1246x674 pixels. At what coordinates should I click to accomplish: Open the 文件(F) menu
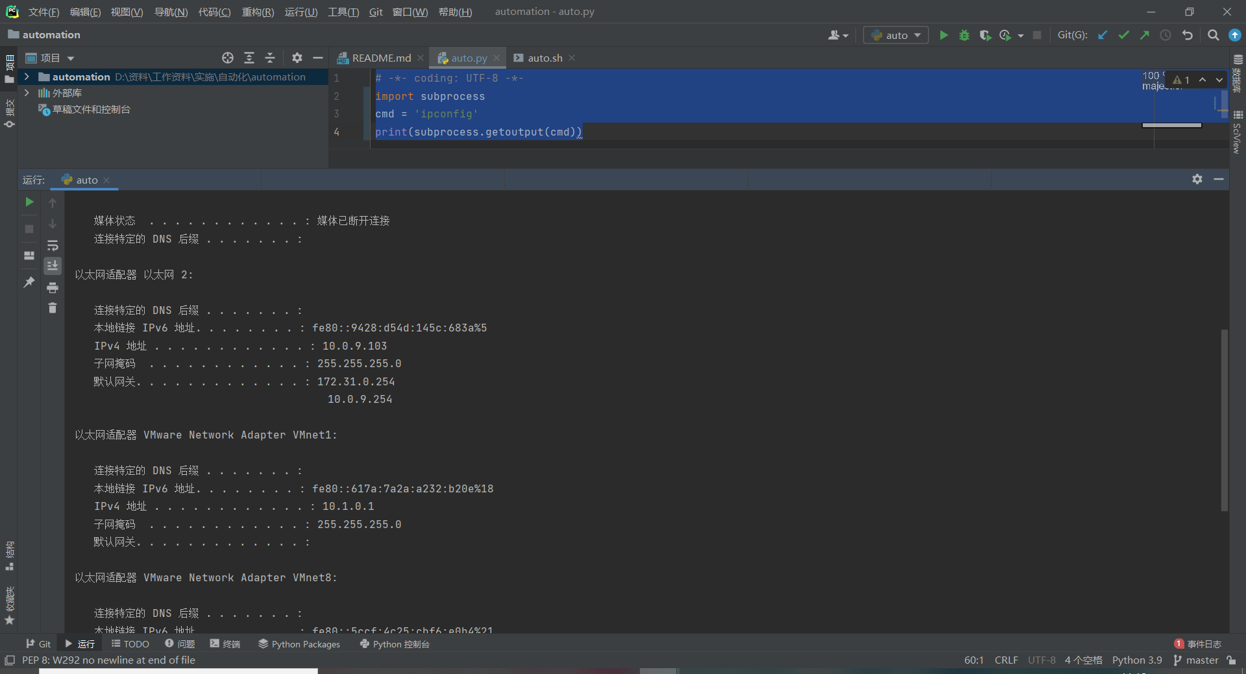pos(43,12)
